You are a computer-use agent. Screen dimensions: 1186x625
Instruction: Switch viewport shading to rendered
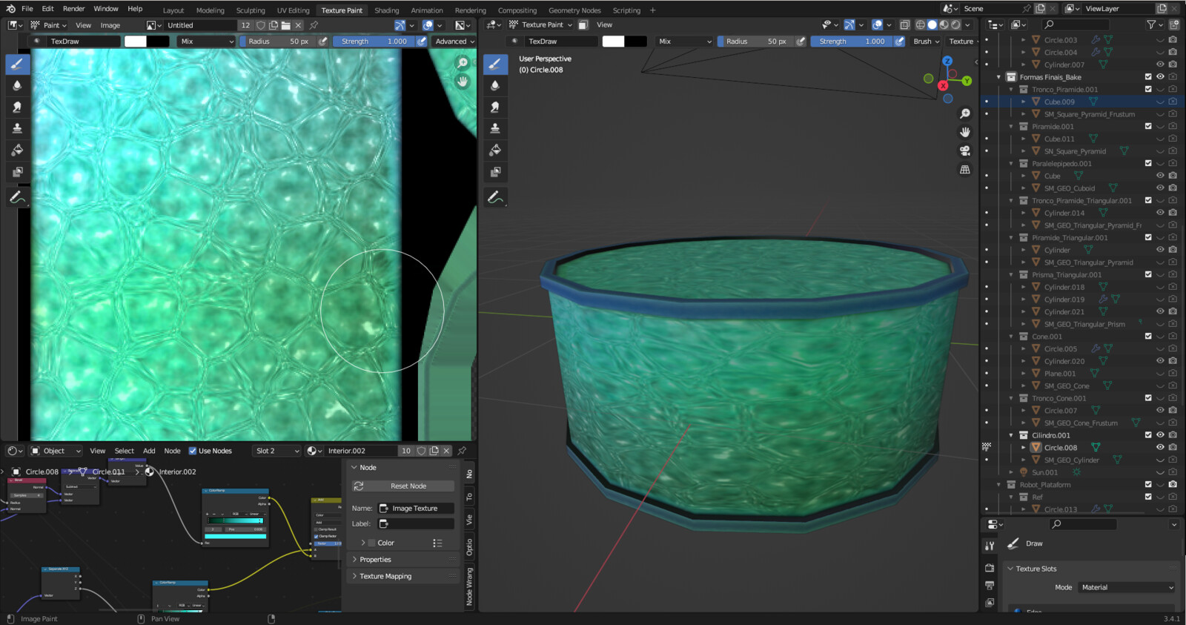coord(955,24)
